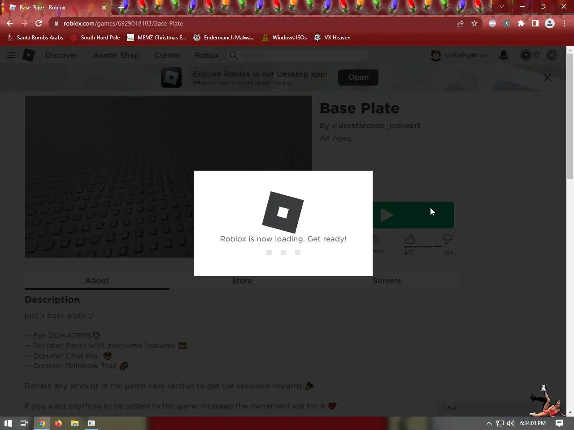The height and width of the screenshot is (430, 574).
Task: Click the user avatar in the navbar
Action: point(436,55)
